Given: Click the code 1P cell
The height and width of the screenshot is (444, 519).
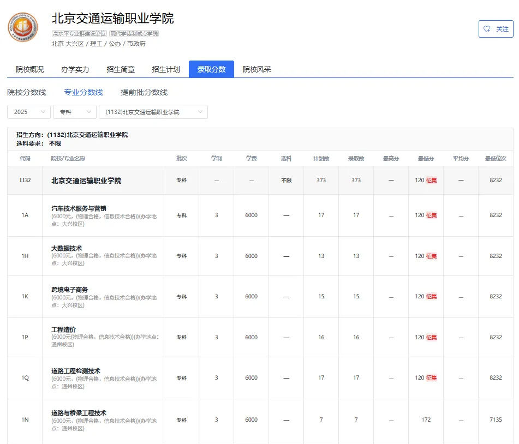Looking at the screenshot, I should tap(25, 337).
